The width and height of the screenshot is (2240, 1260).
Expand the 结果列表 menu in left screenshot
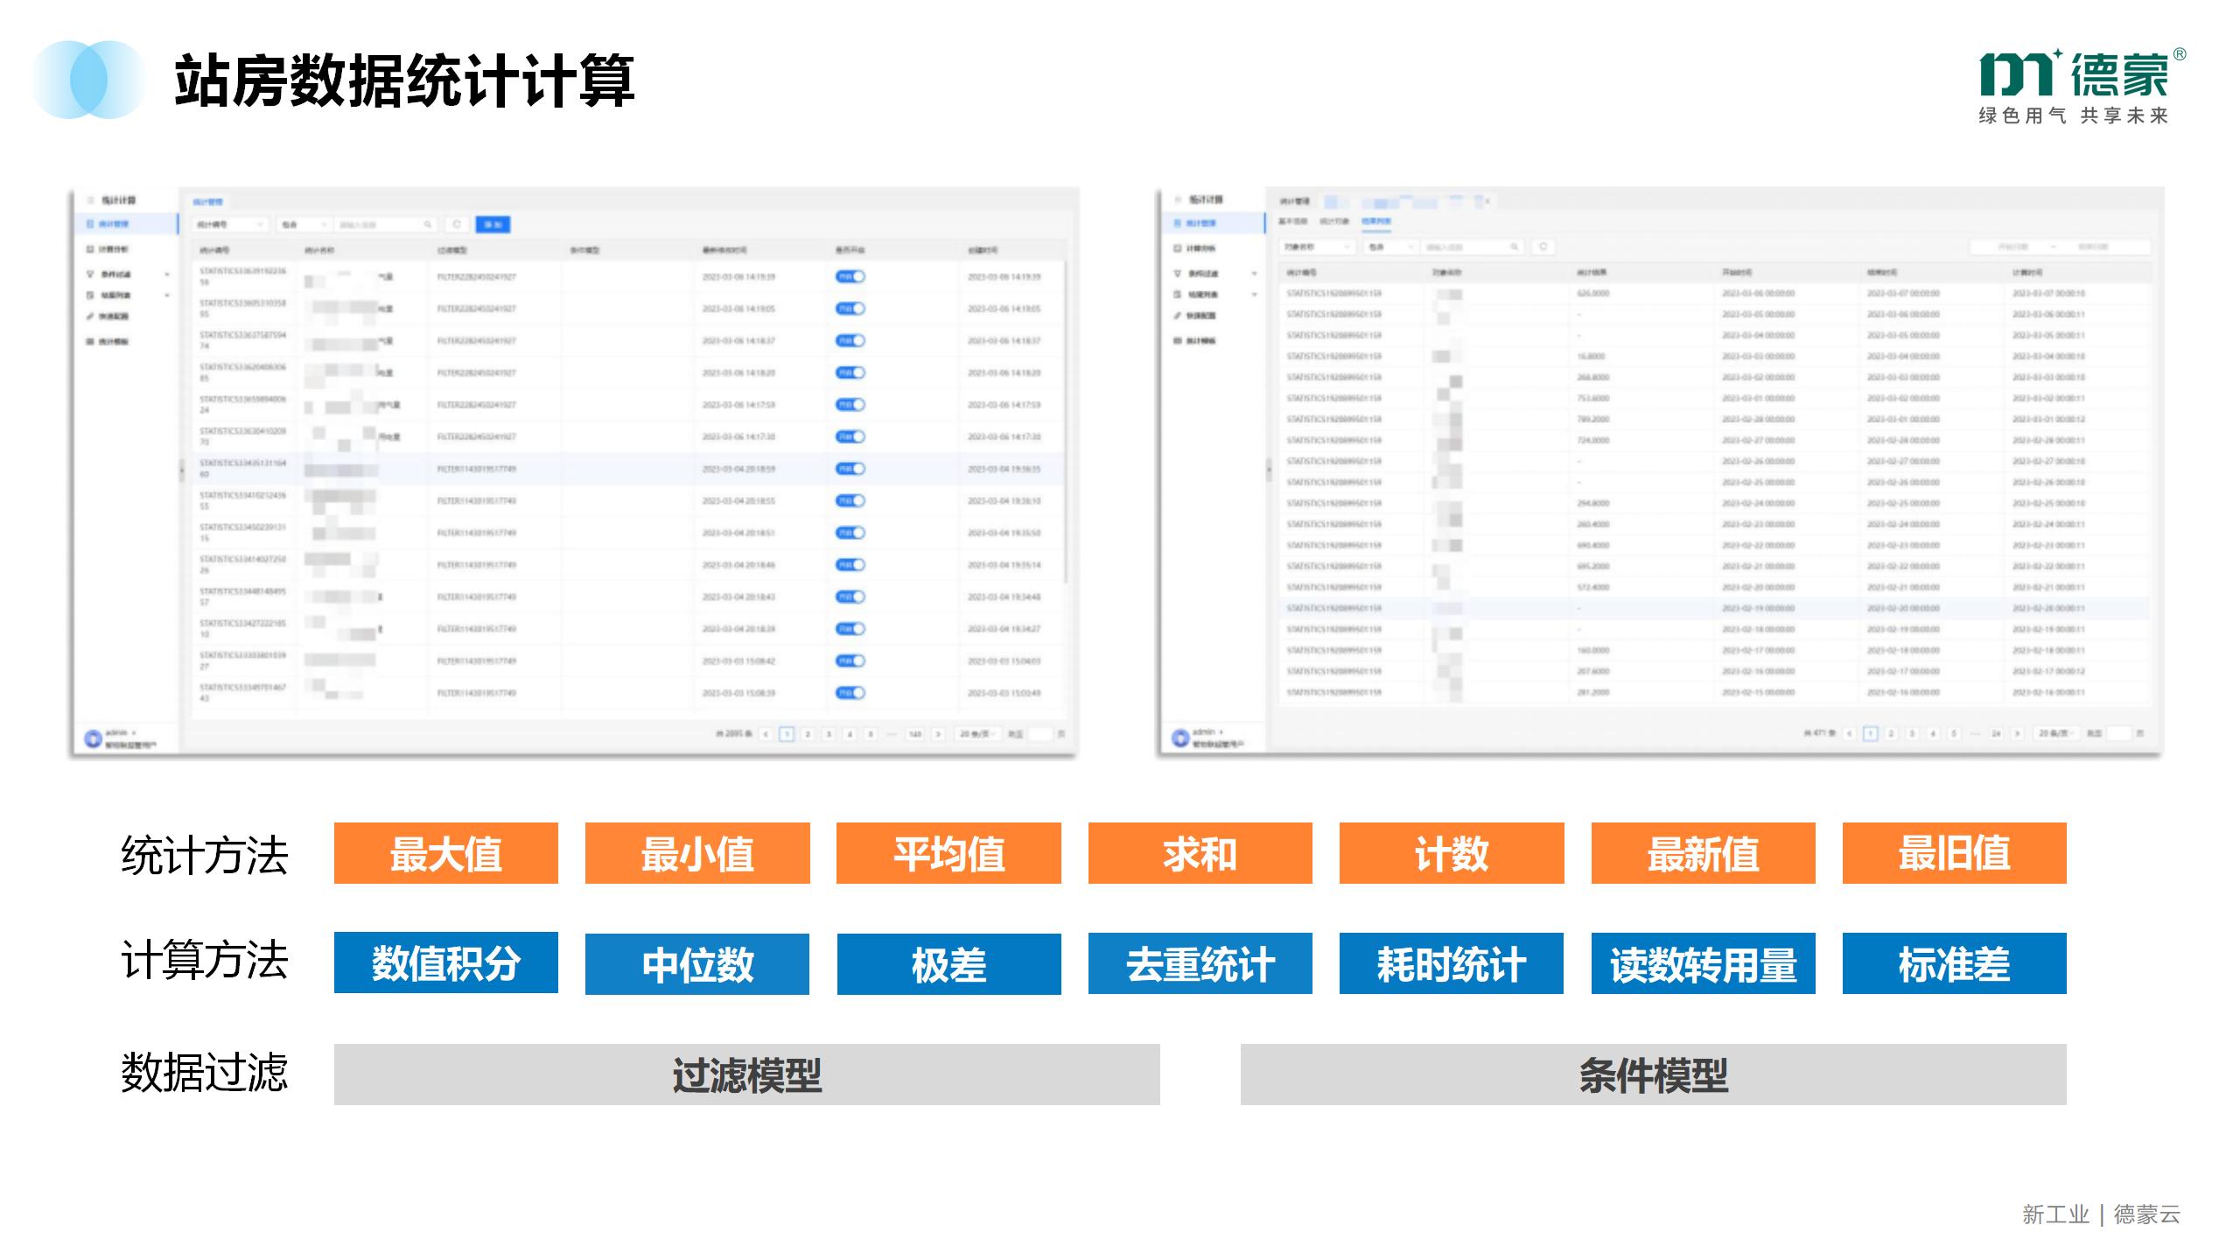point(167,296)
